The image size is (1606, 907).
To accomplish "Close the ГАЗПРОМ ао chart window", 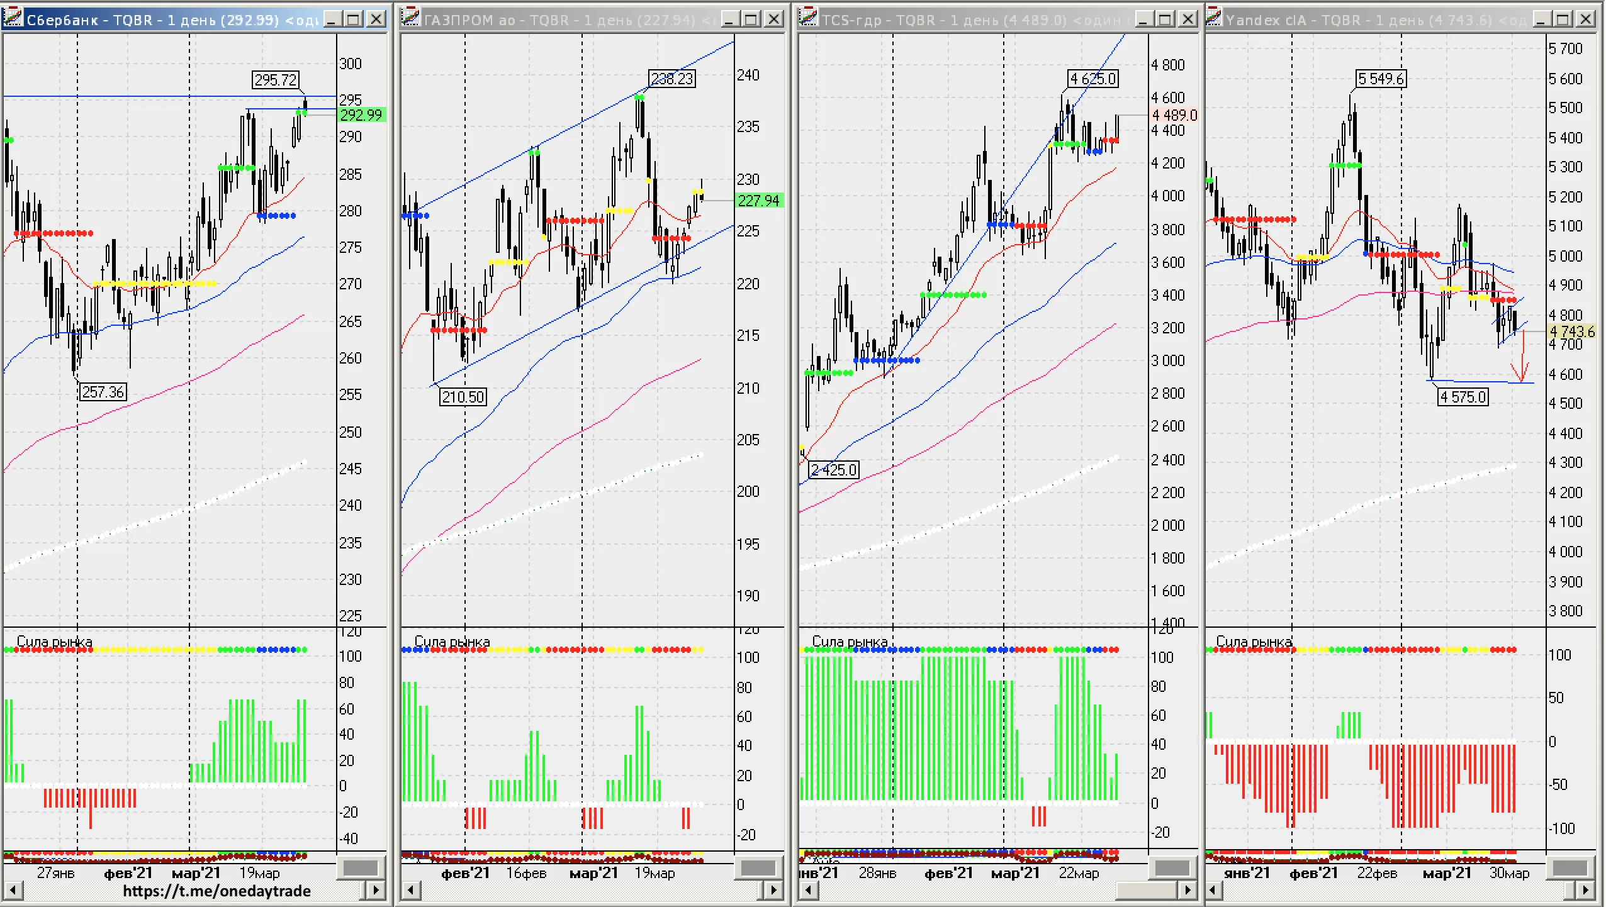I will point(774,19).
